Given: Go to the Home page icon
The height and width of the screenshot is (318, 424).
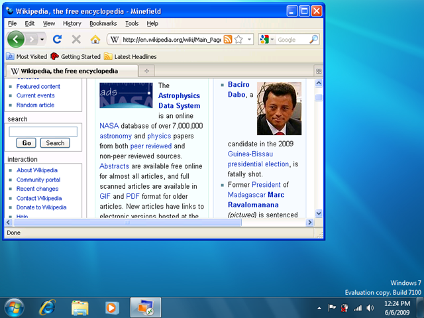Looking at the screenshot, I should click(x=95, y=40).
